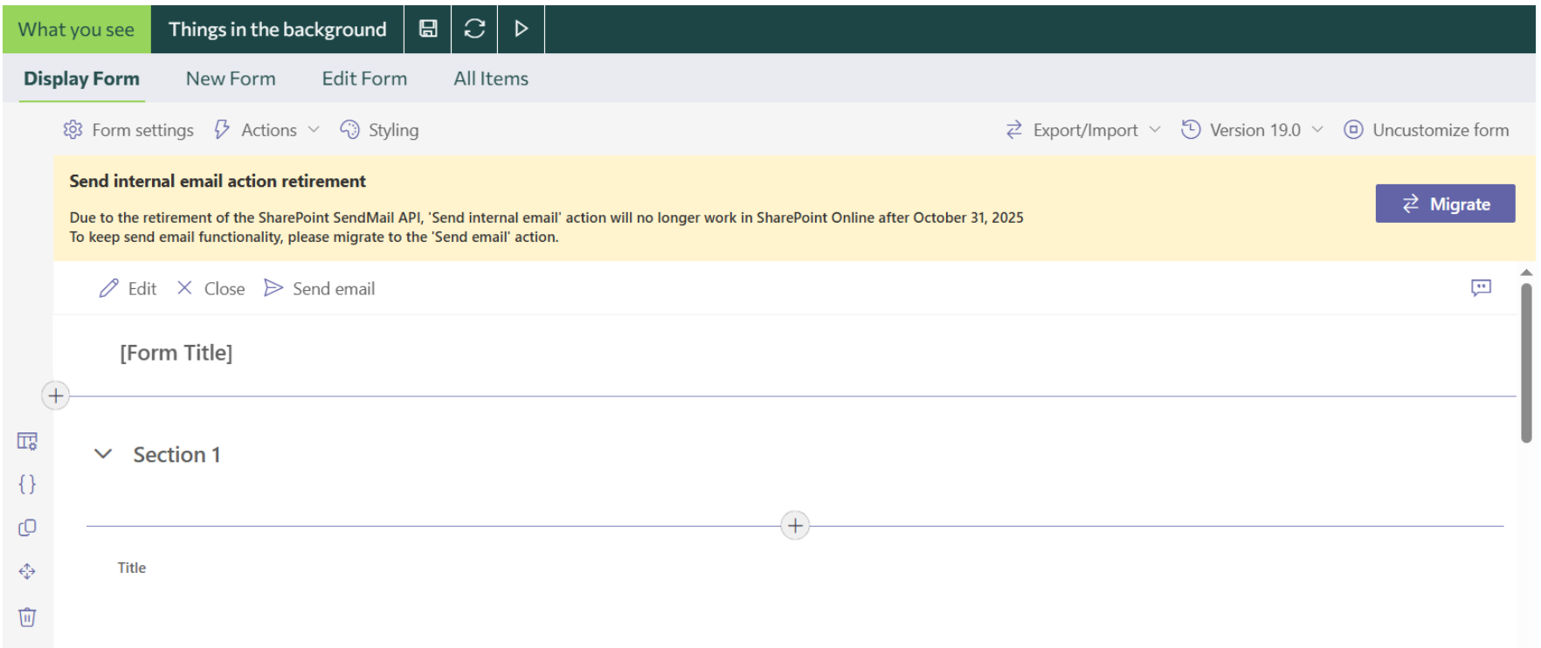Click the play preview icon
Viewport: 1541px width, 648px height.
pyautogui.click(x=522, y=29)
